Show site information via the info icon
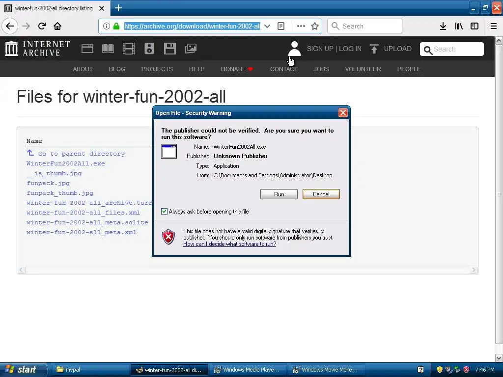The width and height of the screenshot is (503, 377). 107,26
